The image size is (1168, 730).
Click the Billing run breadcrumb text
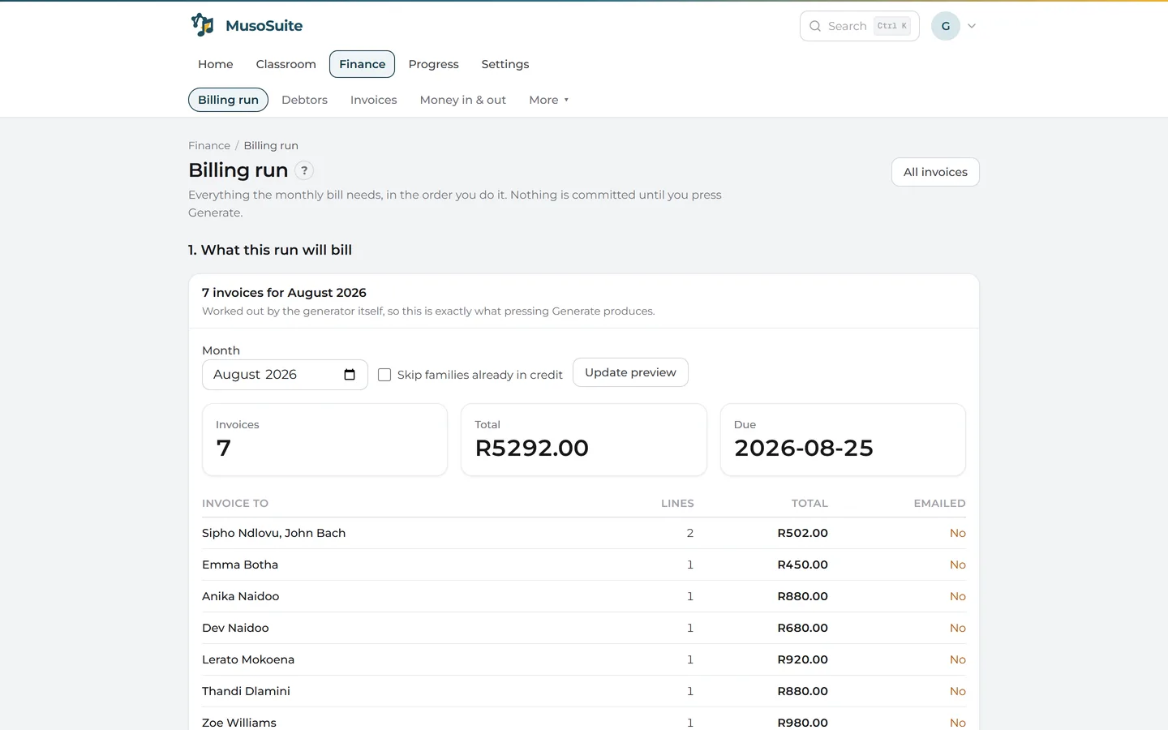click(x=271, y=145)
